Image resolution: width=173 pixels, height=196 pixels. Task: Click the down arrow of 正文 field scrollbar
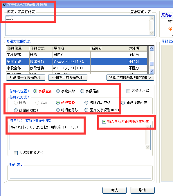click(152, 33)
